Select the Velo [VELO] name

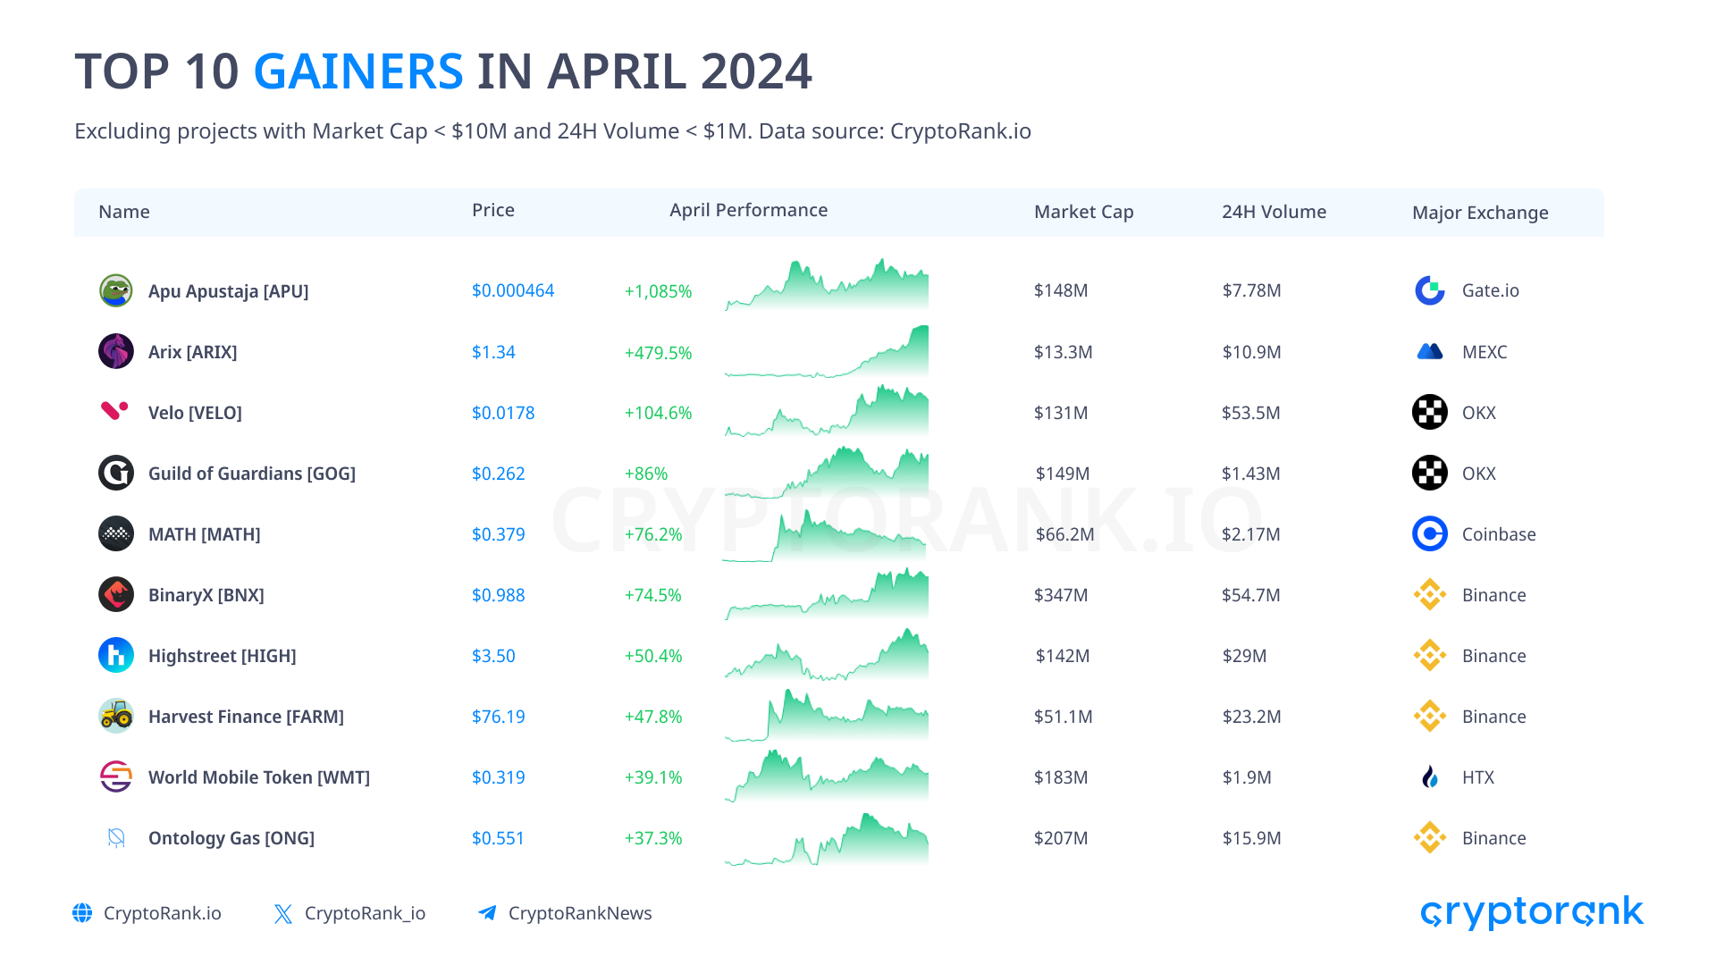pos(196,413)
